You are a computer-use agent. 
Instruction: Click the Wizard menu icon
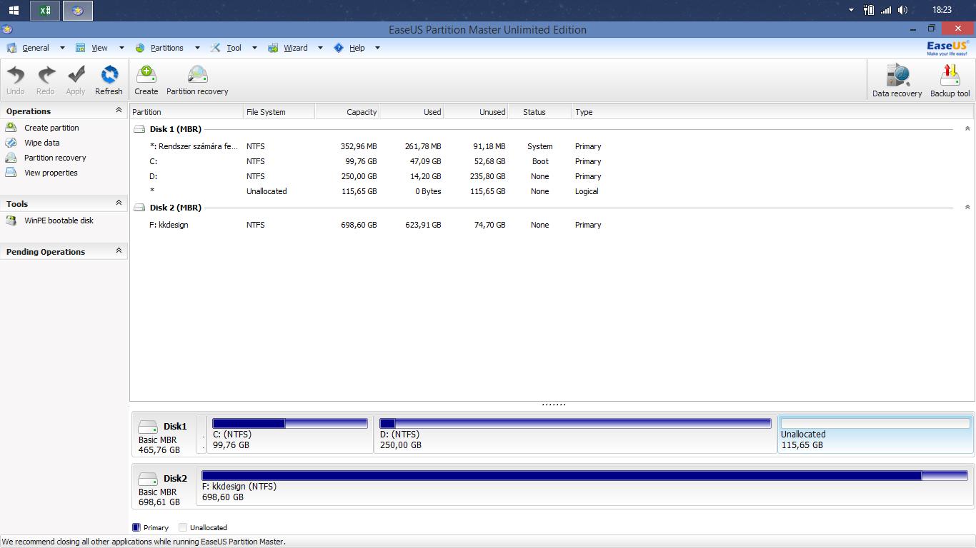pyautogui.click(x=273, y=48)
